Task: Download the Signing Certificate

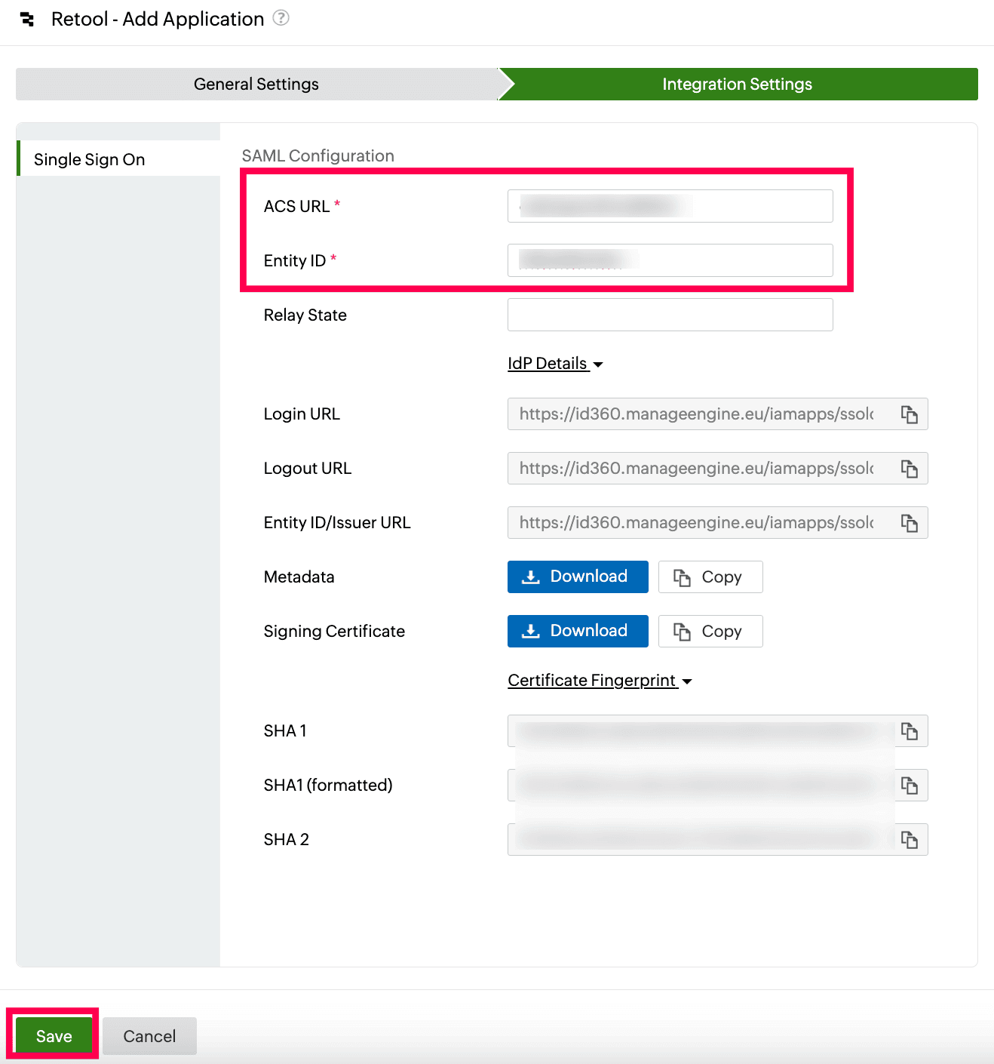Action: click(x=577, y=631)
